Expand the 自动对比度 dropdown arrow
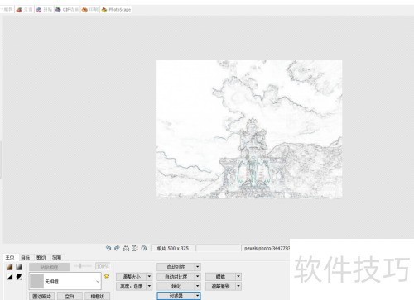The height and width of the screenshot is (300, 414). click(x=198, y=277)
